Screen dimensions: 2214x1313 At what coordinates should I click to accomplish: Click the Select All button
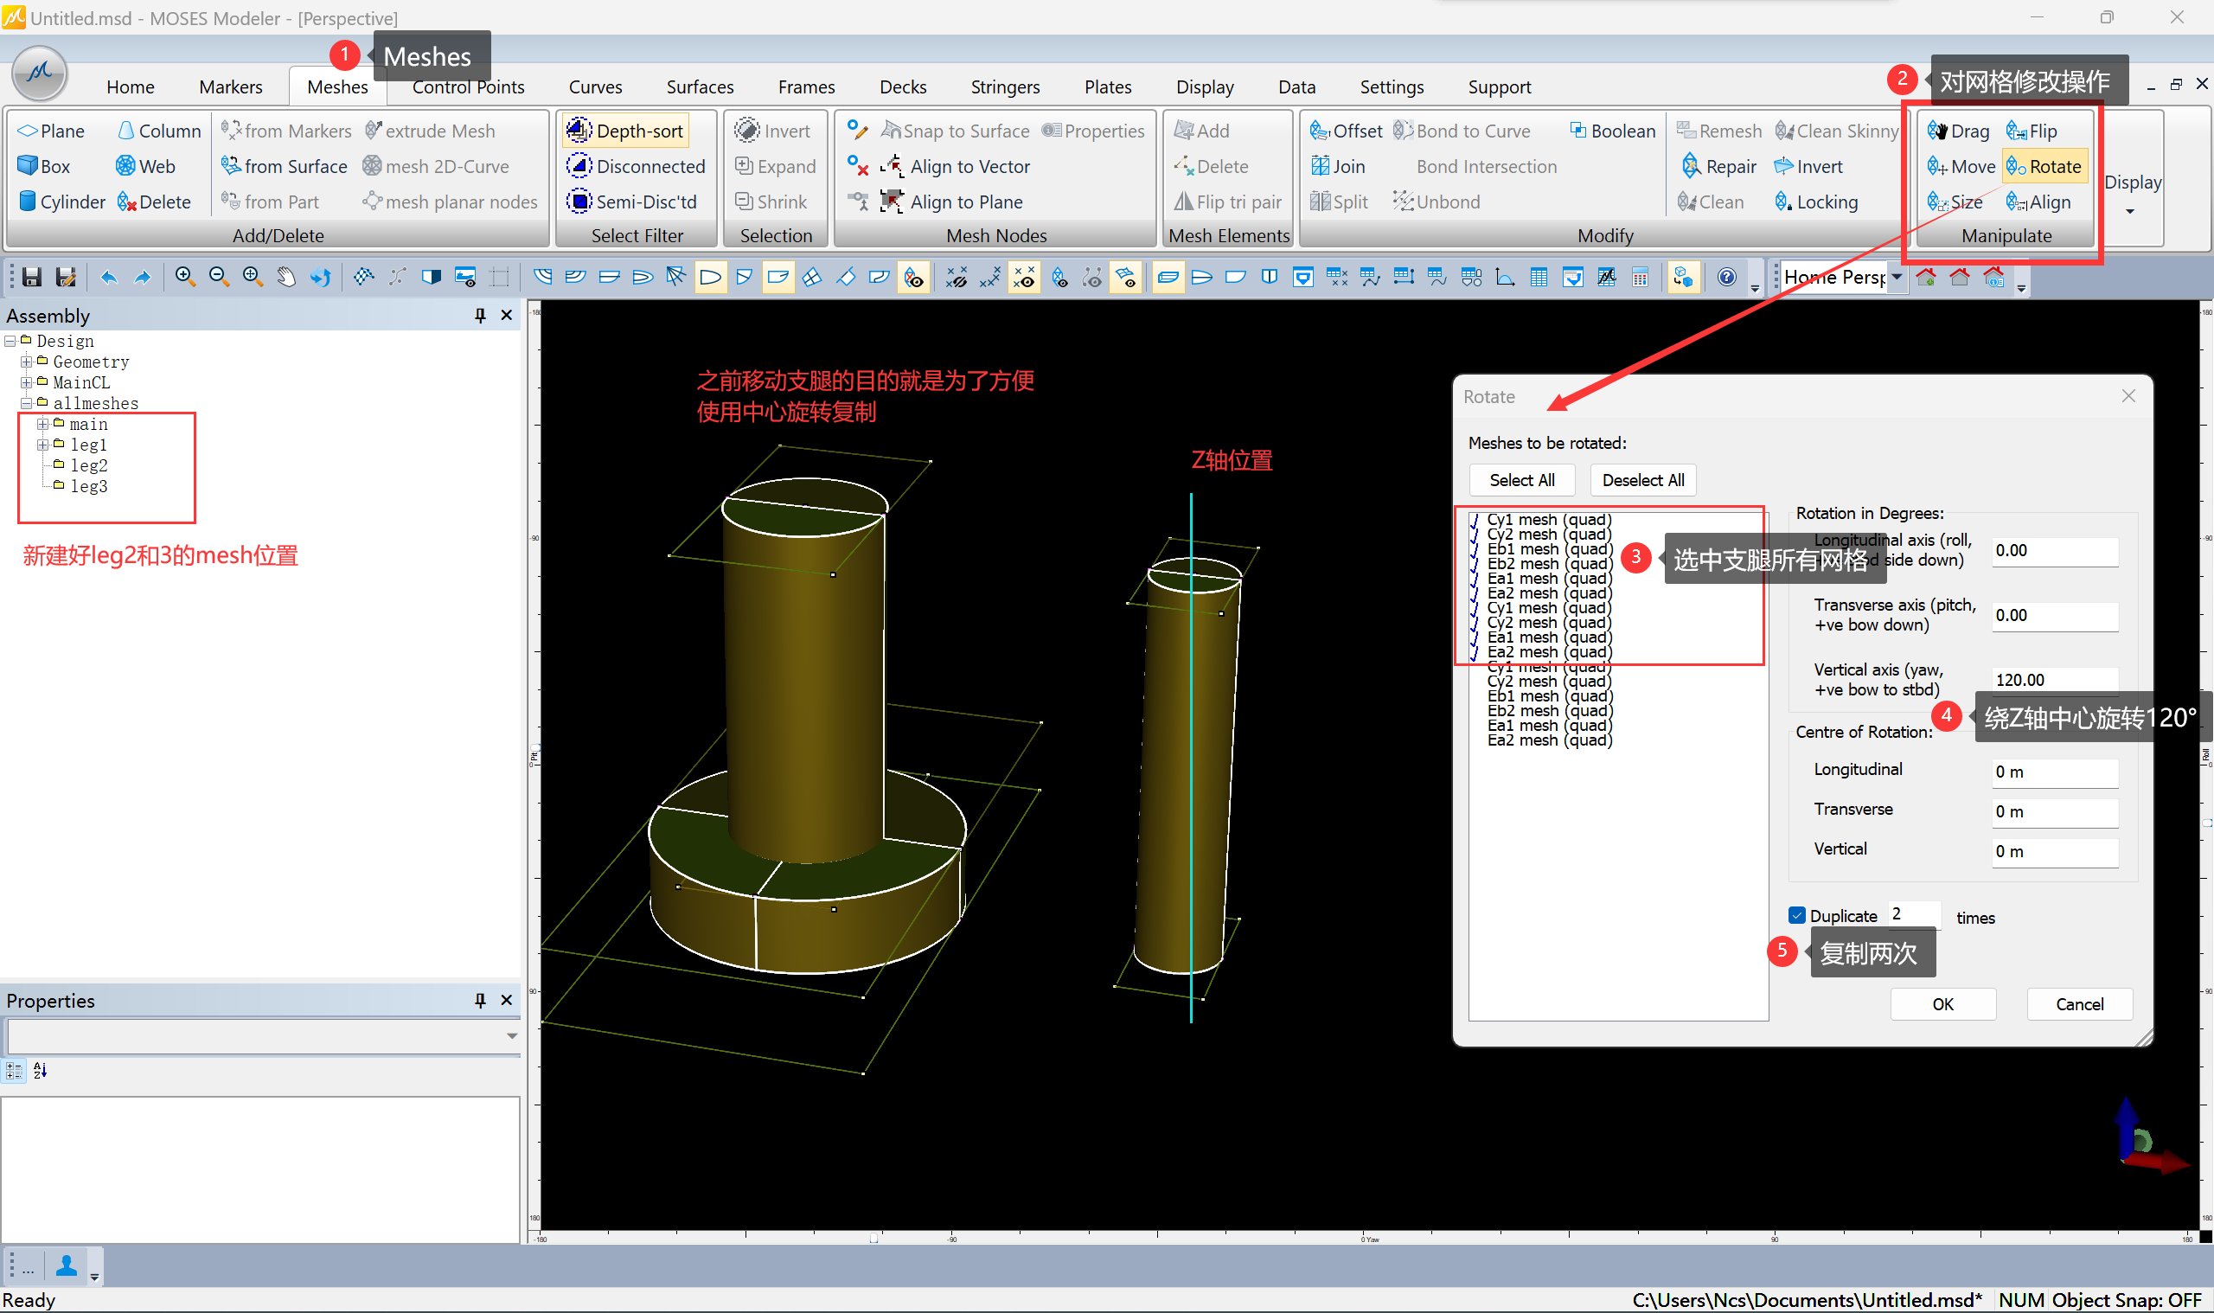click(x=1520, y=479)
